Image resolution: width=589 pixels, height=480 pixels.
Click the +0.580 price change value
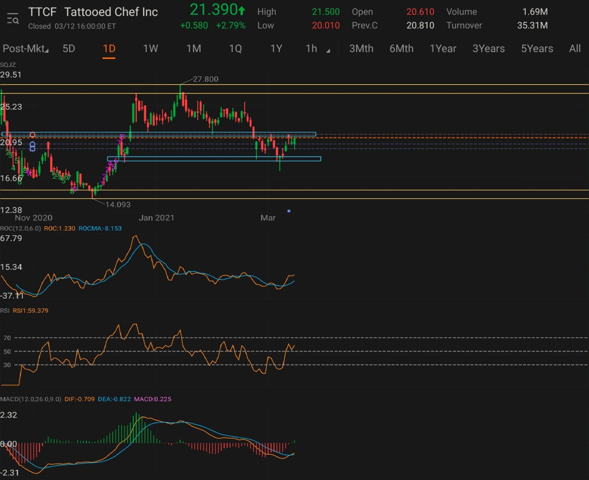[194, 25]
